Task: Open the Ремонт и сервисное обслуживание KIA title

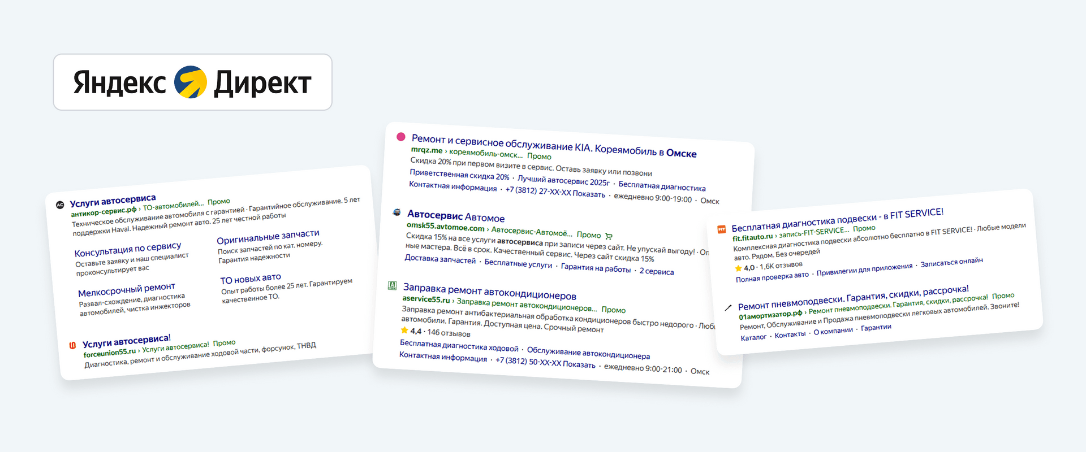Action: pyautogui.click(x=554, y=146)
